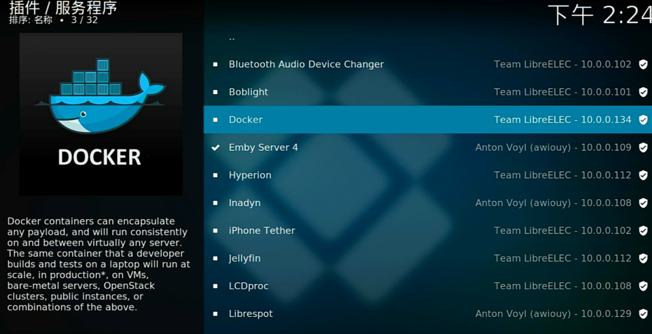Select the Inadyn add-on
Viewport: 652px width, 334px height.
point(427,203)
